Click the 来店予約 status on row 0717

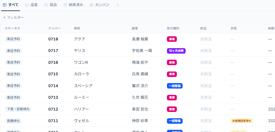tap(13, 51)
